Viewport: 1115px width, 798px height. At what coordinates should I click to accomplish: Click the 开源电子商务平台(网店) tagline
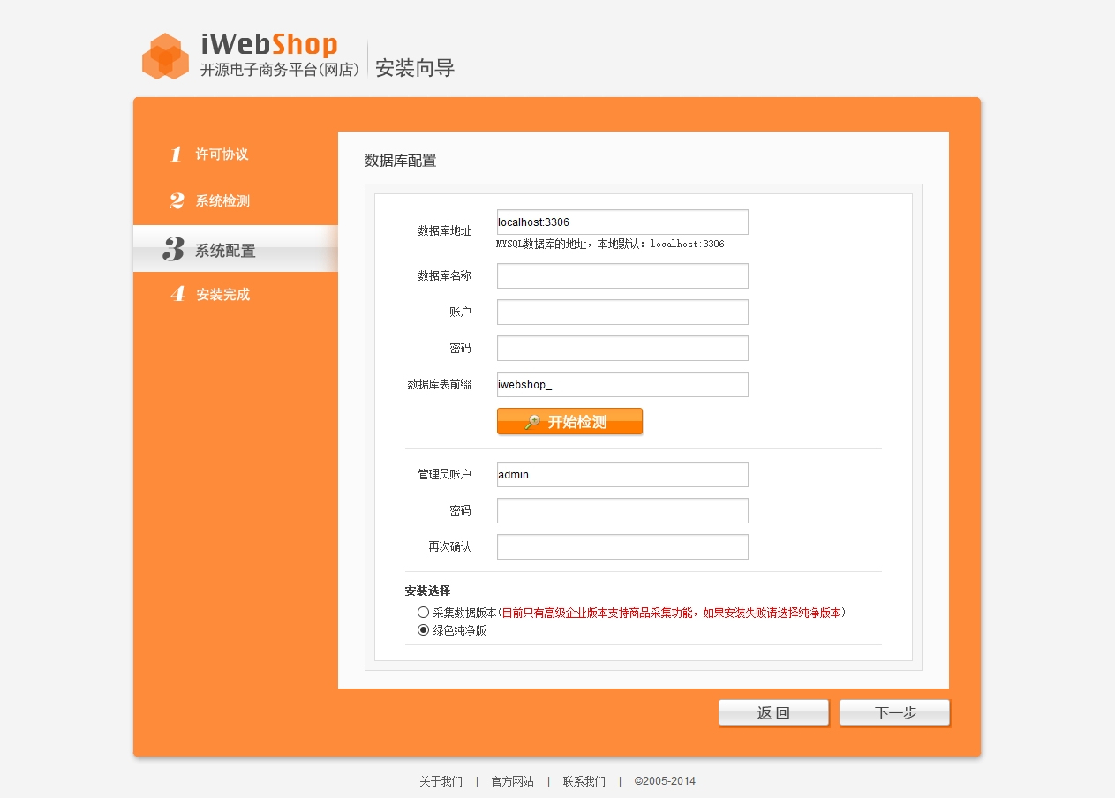281,70
